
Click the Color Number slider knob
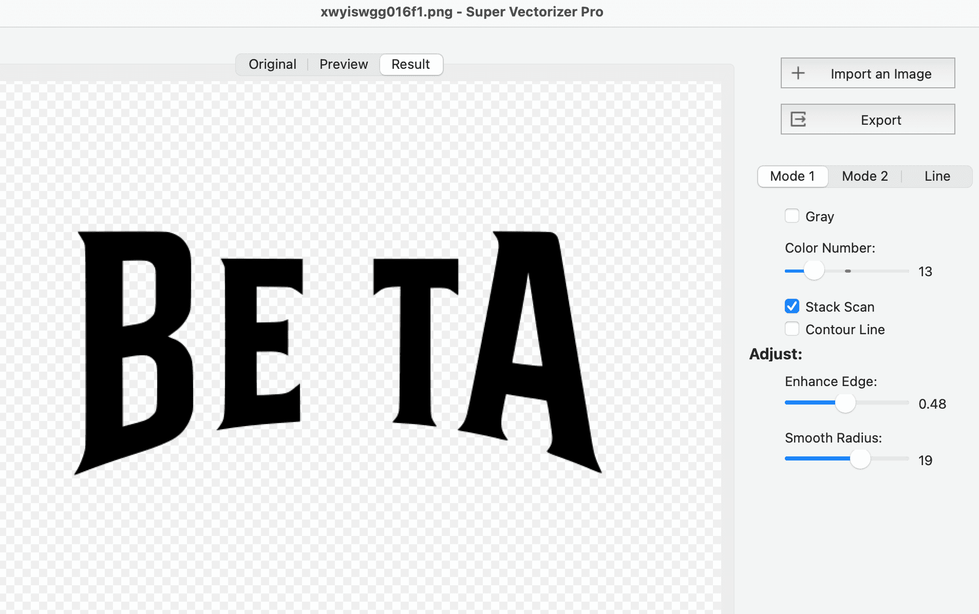click(x=814, y=270)
